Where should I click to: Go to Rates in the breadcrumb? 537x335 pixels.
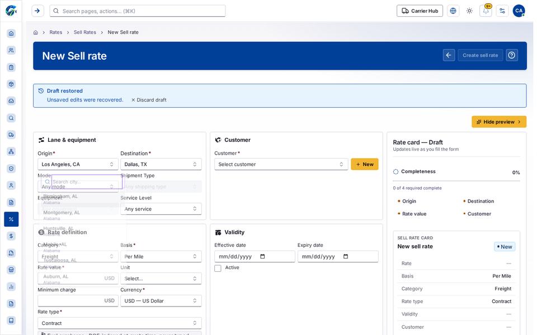click(x=56, y=32)
